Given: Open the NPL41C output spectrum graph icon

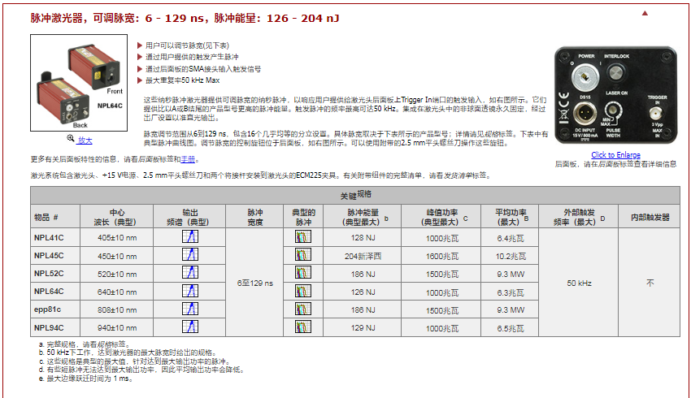Looking at the screenshot, I should pos(189,237).
